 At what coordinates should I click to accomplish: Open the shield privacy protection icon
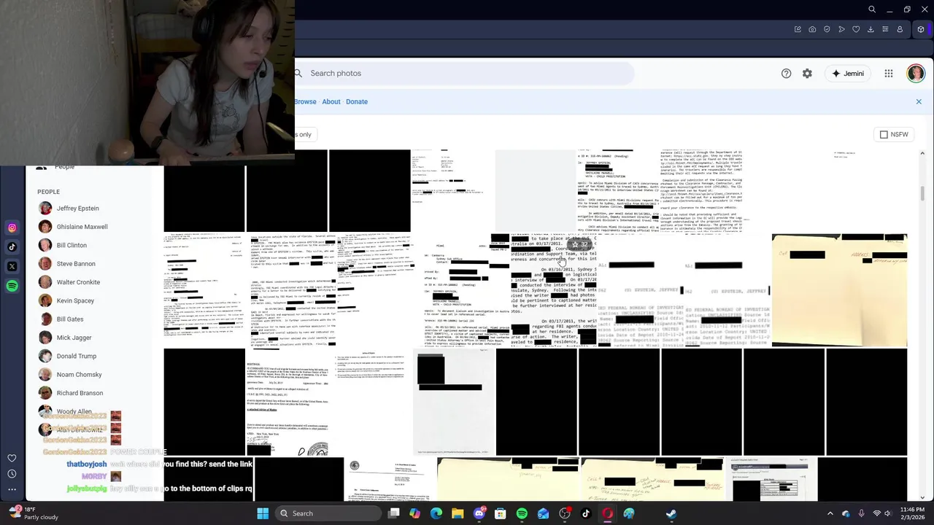click(827, 29)
